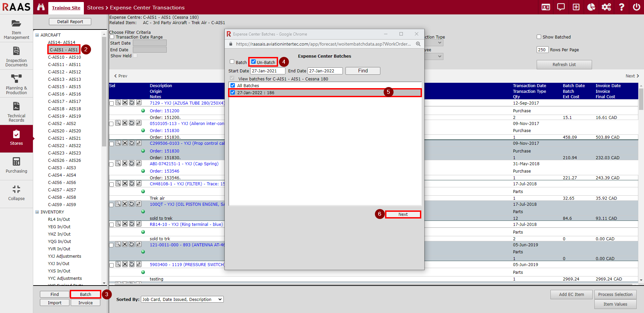Click the chat message icon
The height and width of the screenshot is (313, 644).
click(561, 7)
